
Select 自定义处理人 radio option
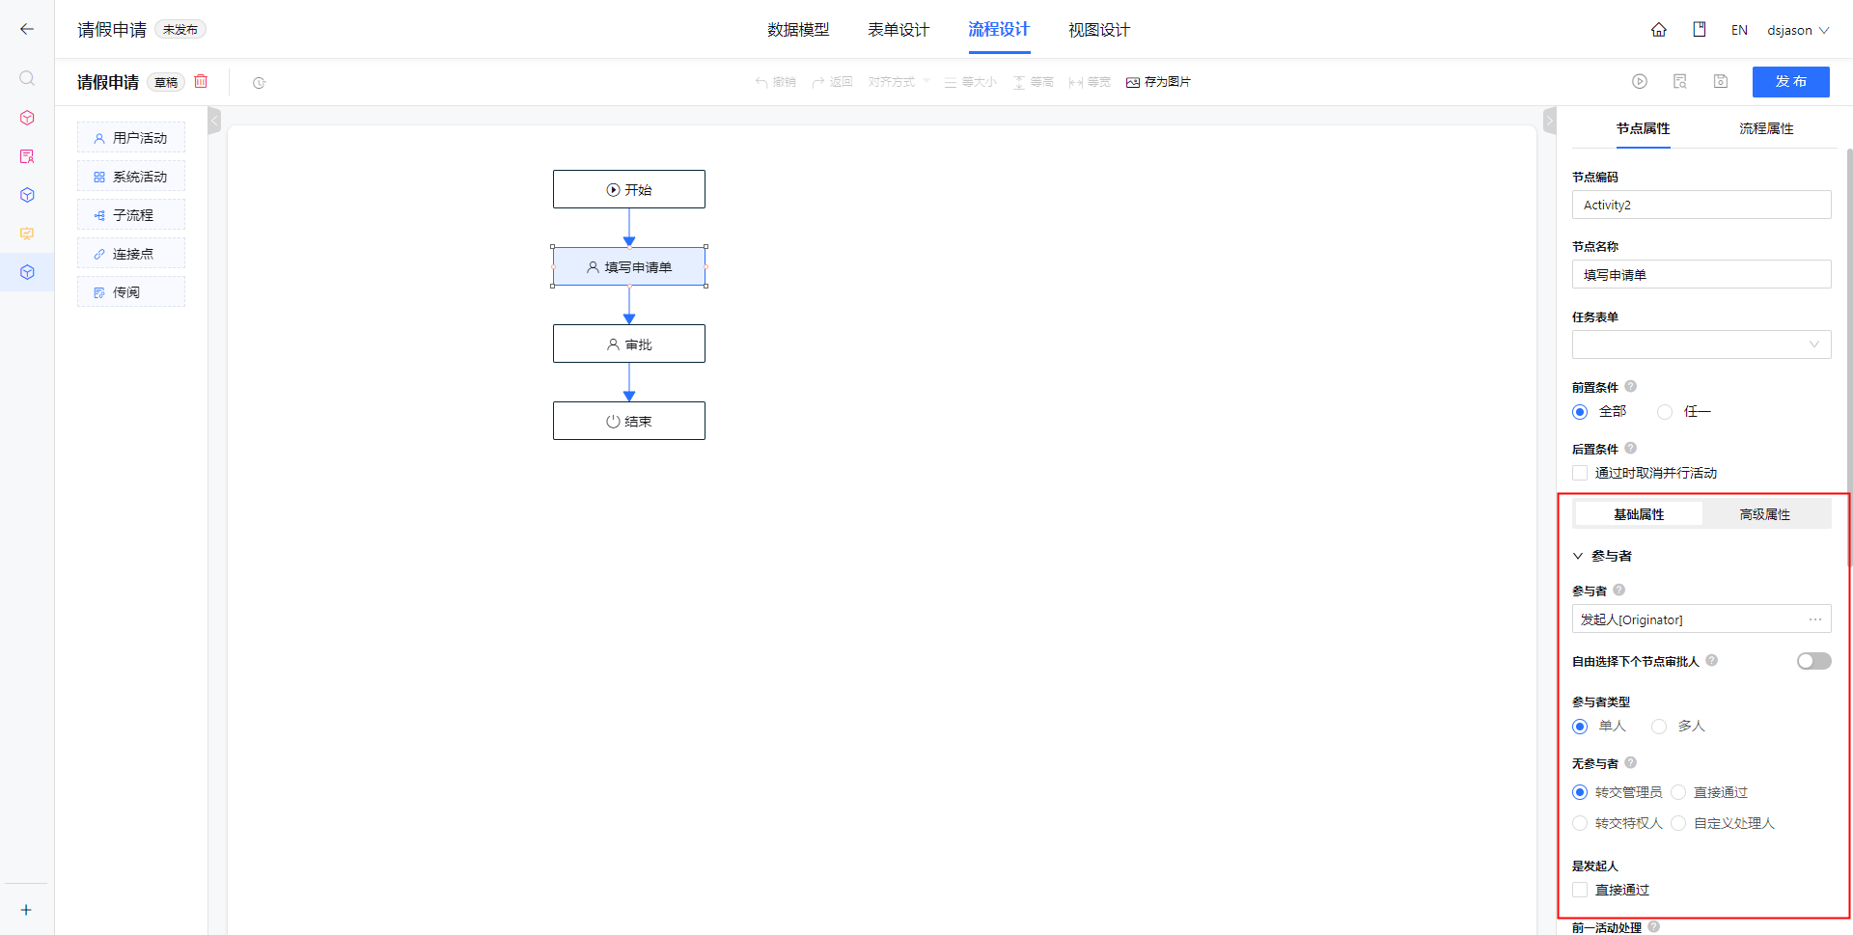pyautogui.click(x=1678, y=823)
